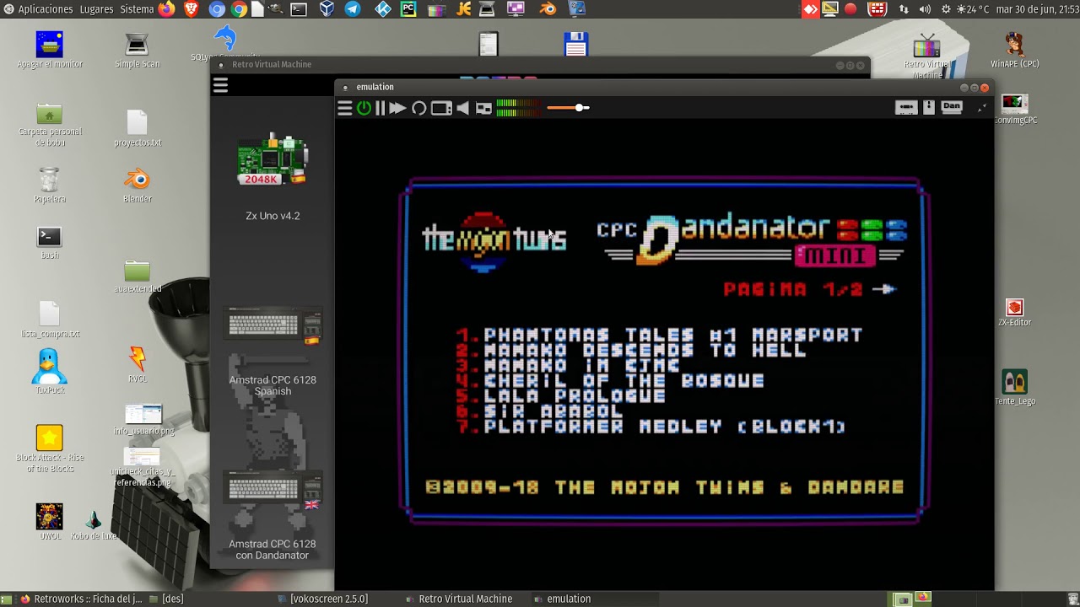The height and width of the screenshot is (607, 1080).
Task: Open the Sistema menu
Action: click(x=137, y=9)
